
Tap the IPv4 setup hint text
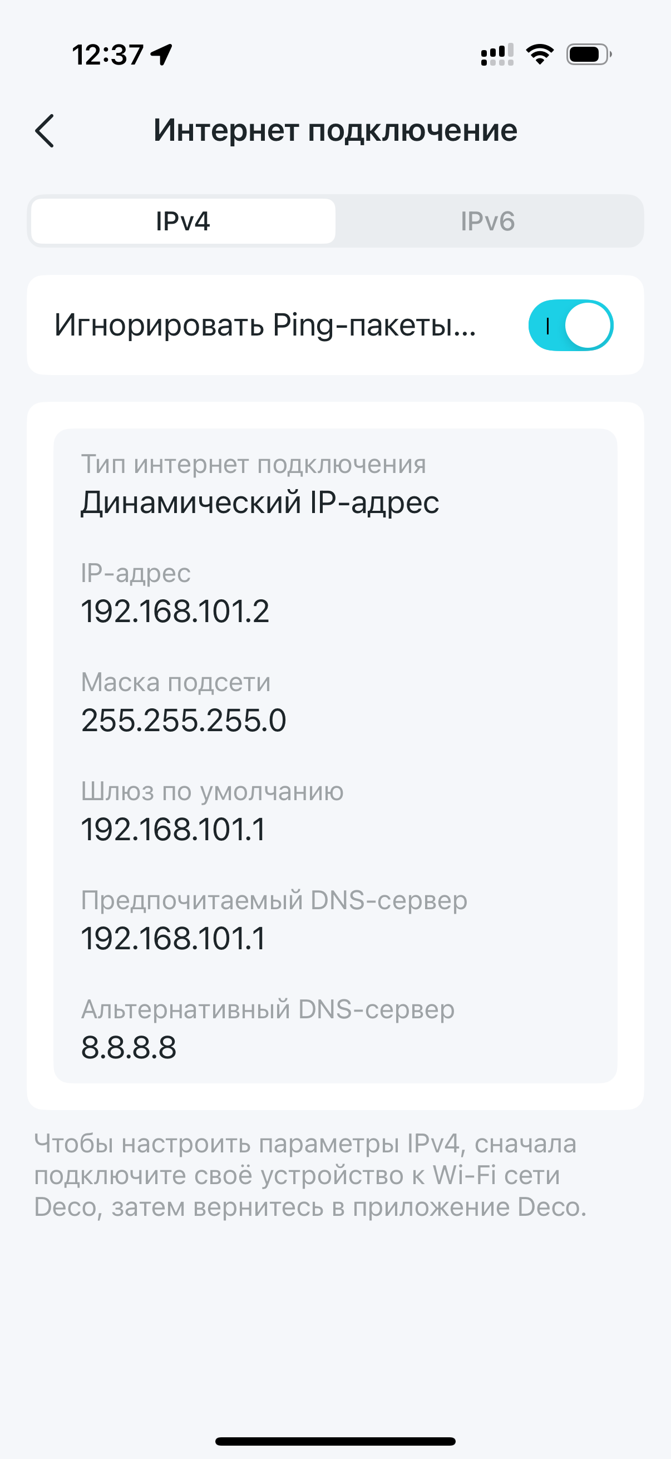pos(310,1175)
